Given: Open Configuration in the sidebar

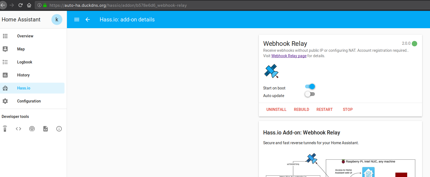Looking at the screenshot, I should [x=29, y=101].
